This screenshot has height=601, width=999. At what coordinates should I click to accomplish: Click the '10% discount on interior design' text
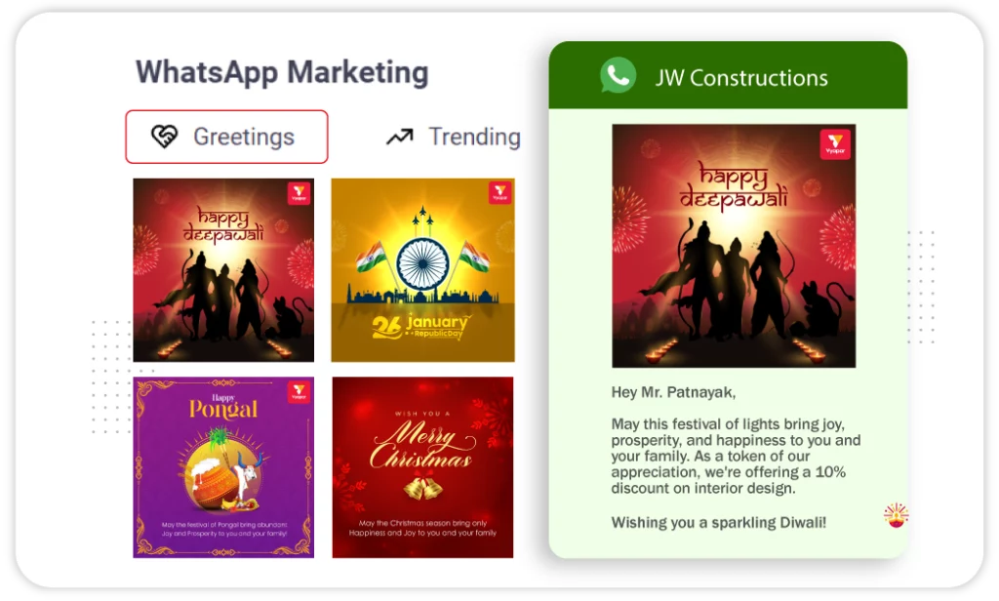(728, 480)
